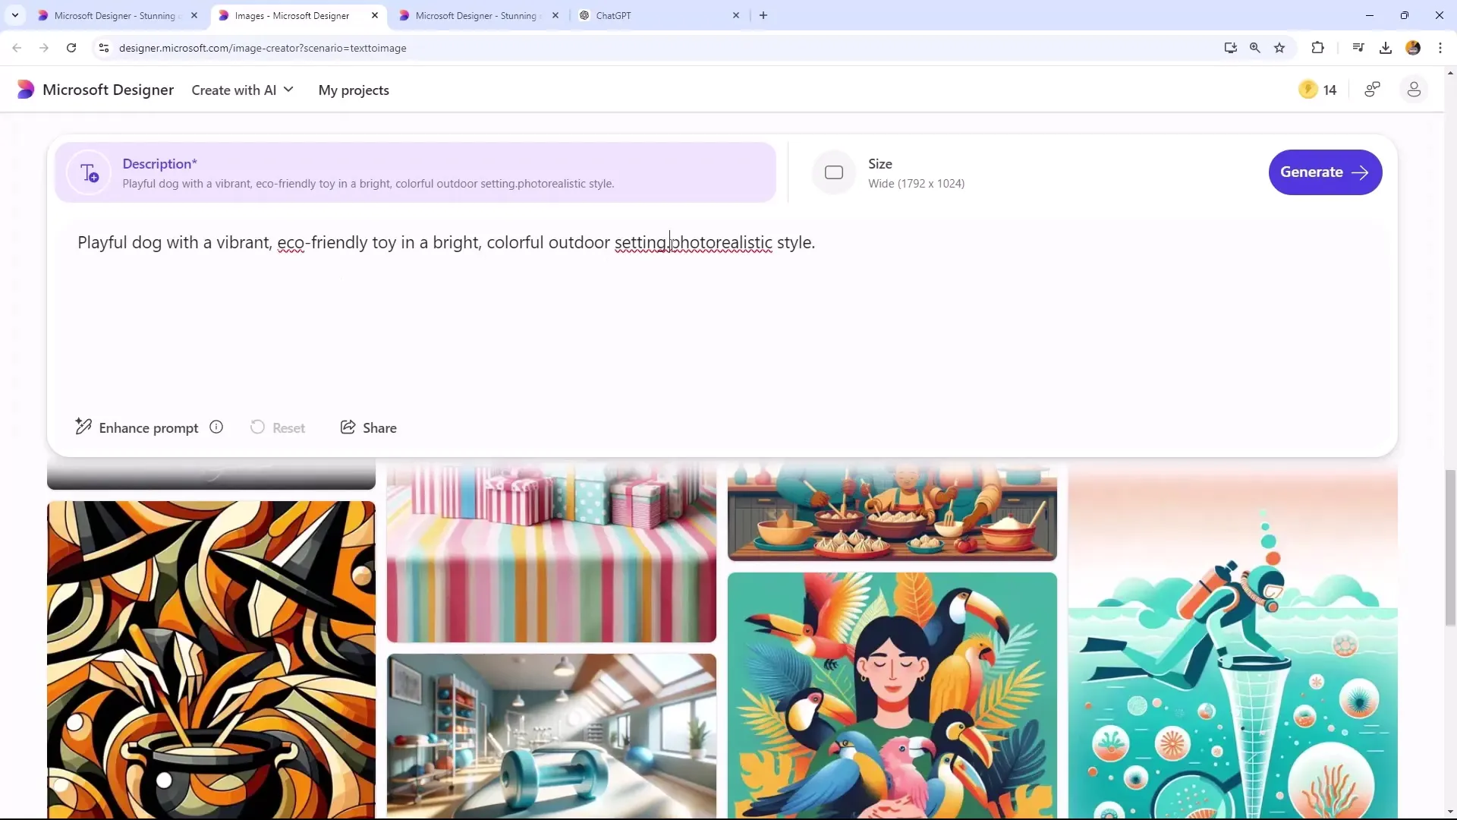Click the Microsoft Designer logo icon
This screenshot has height=820, width=1457.
(x=25, y=89)
